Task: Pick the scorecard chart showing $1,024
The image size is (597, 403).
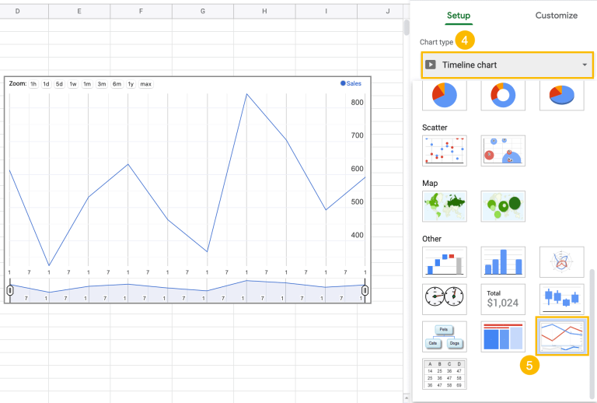Action: (x=503, y=299)
